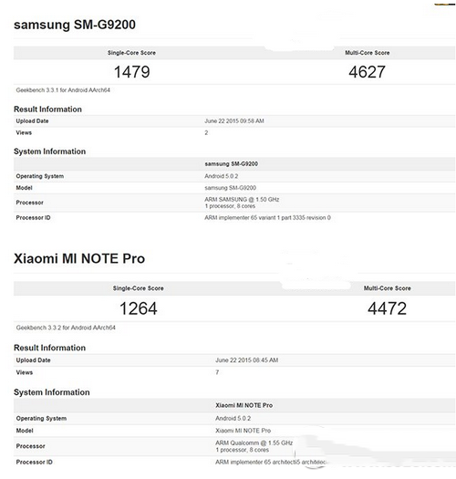Select Samsung single-core score 1479
The image size is (456, 479).
[131, 72]
